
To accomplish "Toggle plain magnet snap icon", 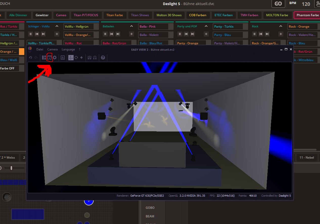I will pos(95,58).
